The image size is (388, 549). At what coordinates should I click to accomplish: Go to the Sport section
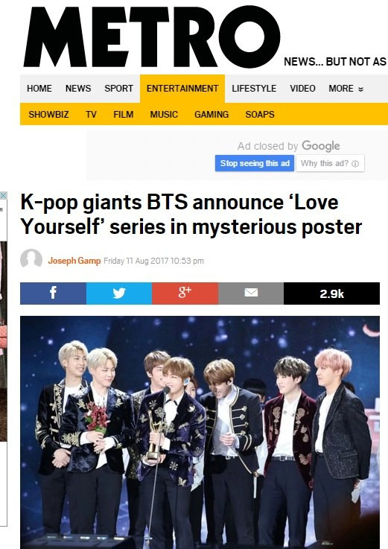[x=118, y=89]
